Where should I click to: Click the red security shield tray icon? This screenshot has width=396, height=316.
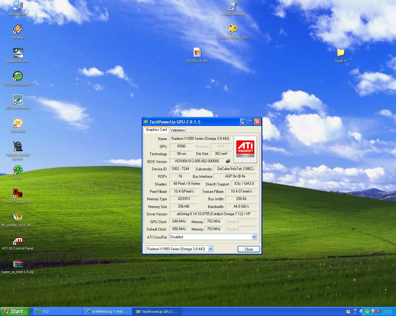[x=378, y=311]
